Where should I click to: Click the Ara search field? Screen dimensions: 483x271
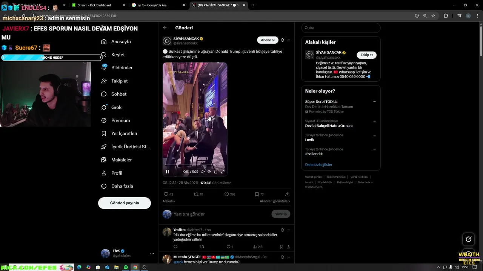point(341,28)
